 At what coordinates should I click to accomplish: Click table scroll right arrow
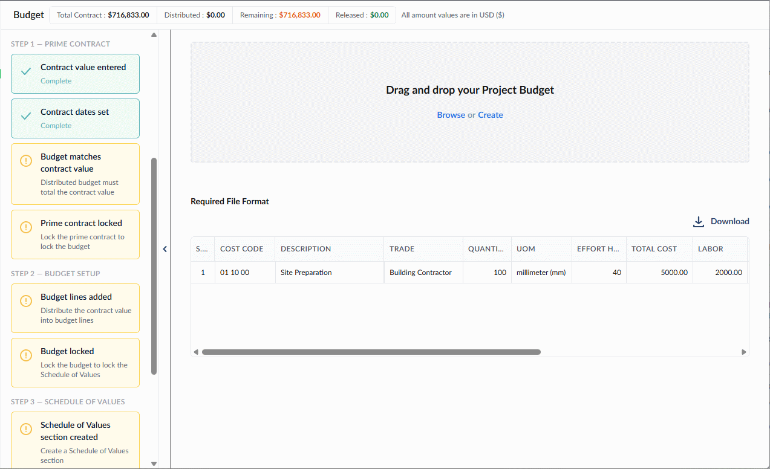pos(744,352)
